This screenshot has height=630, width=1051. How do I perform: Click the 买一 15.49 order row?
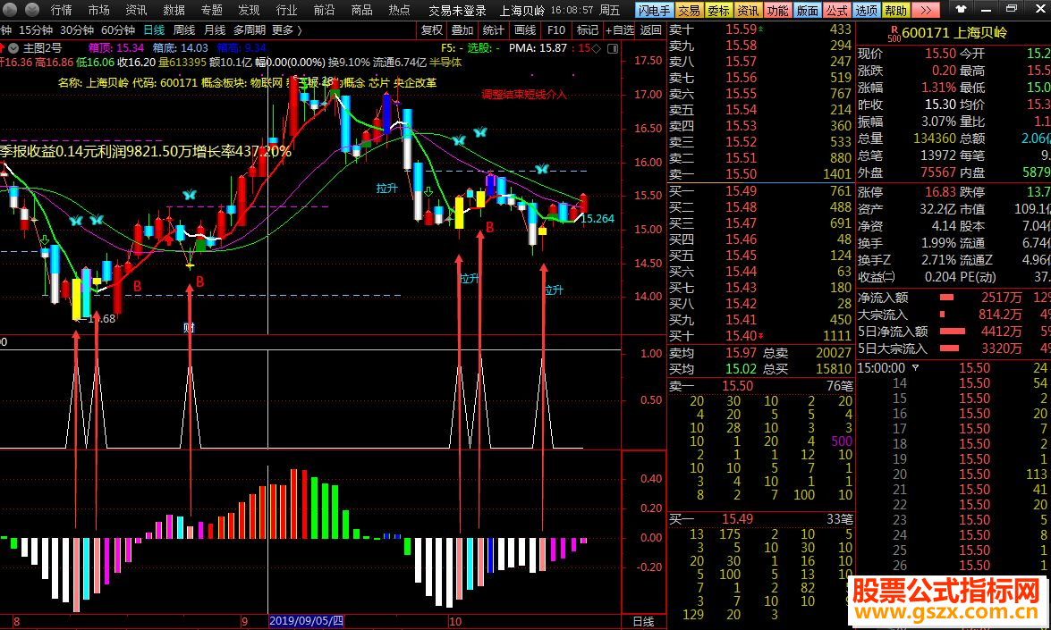click(761, 191)
